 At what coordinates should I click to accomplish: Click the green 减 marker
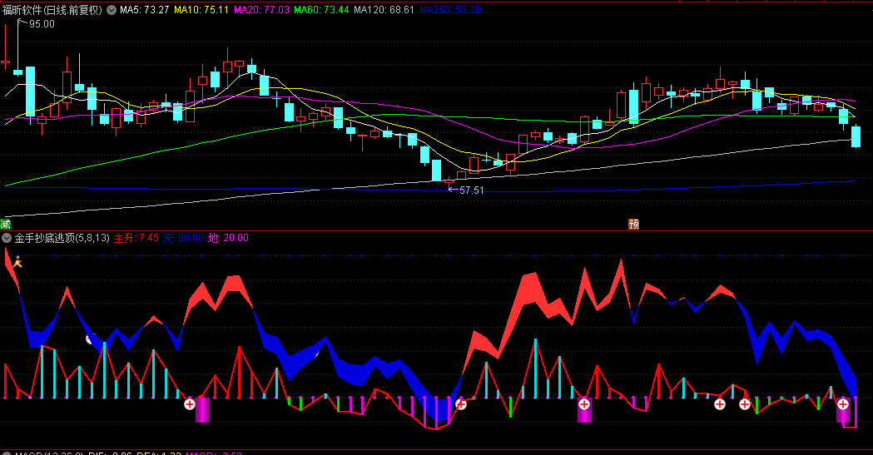(x=6, y=224)
